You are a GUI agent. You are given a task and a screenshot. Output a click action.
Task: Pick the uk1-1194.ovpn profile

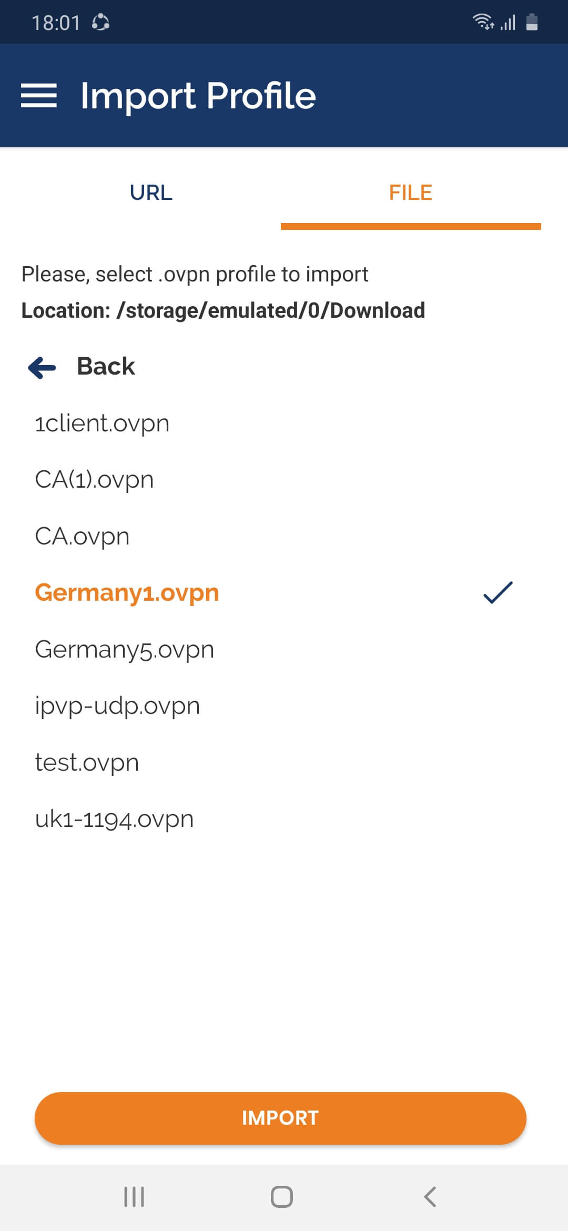114,819
